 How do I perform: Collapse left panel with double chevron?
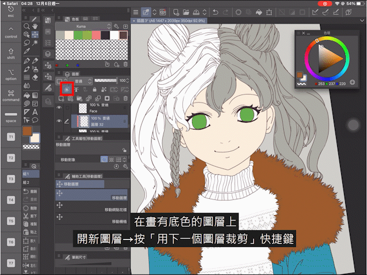coord(24,10)
